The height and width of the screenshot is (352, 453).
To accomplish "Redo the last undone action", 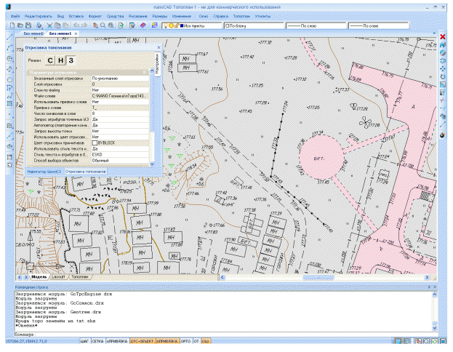I will (84, 25).
